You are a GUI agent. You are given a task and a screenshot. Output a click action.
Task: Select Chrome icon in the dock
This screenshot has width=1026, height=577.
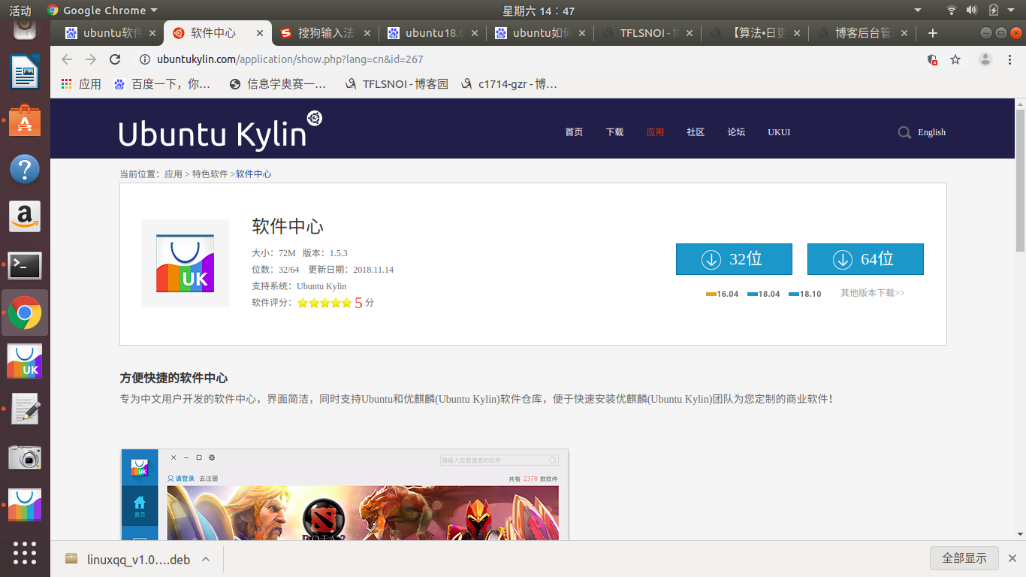point(25,313)
